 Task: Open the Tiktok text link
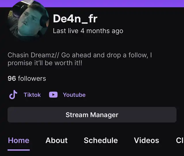point(32,95)
